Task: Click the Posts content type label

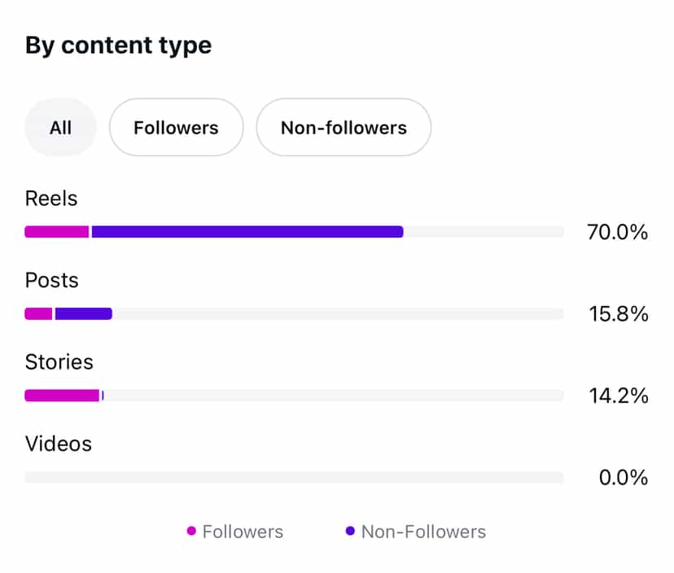Action: 52,281
